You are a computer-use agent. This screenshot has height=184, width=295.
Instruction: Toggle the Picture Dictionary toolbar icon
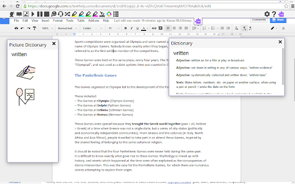[26, 14]
